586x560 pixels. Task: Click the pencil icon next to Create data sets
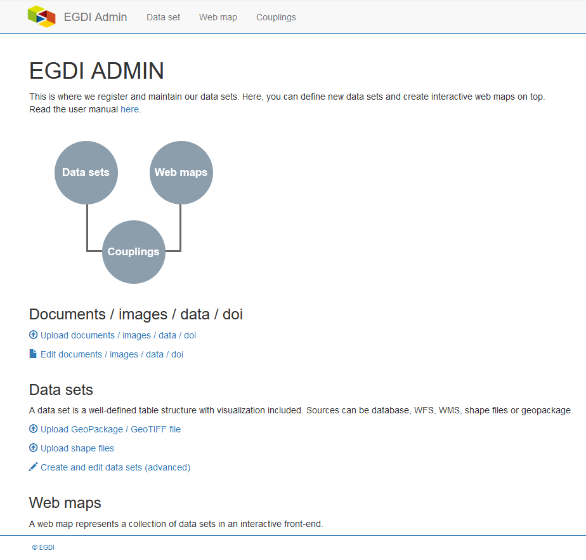[33, 467]
